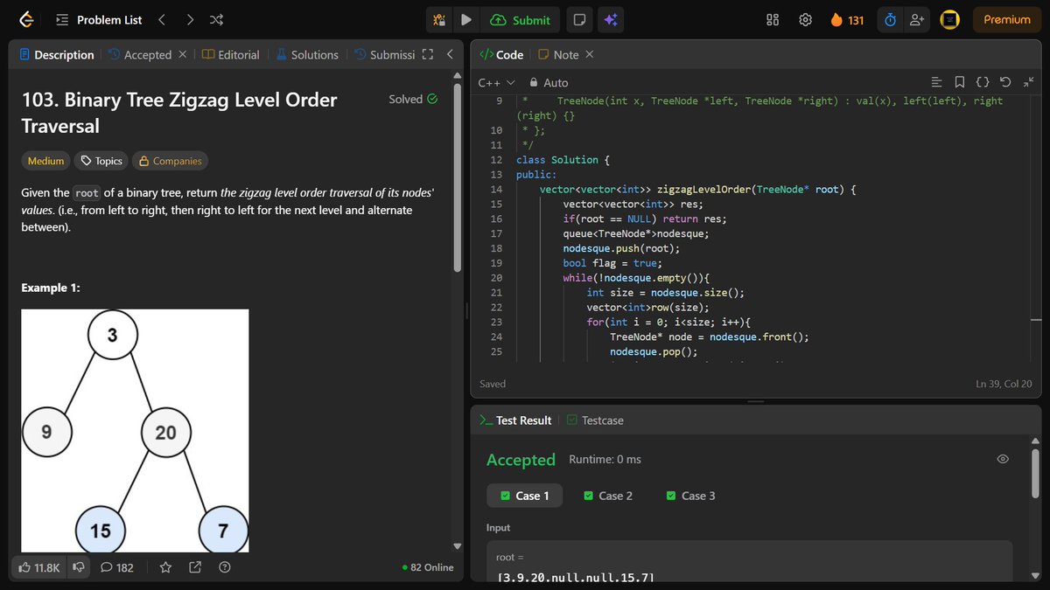Open the help question mark icon
The image size is (1050, 590).
coord(225,567)
